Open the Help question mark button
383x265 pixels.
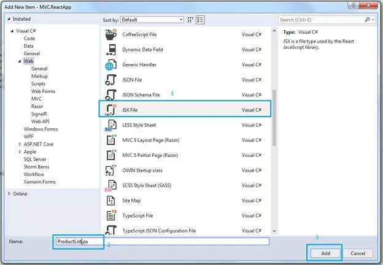[x=353, y=6]
